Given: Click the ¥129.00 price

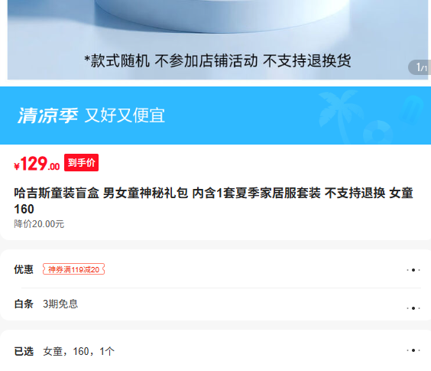Looking at the screenshot, I should (x=37, y=164).
